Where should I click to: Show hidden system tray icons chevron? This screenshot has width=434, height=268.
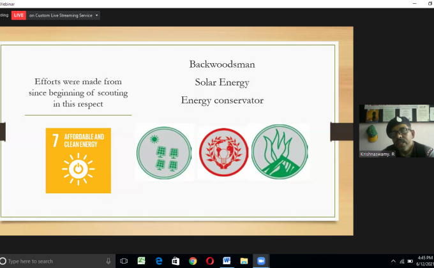(393, 261)
